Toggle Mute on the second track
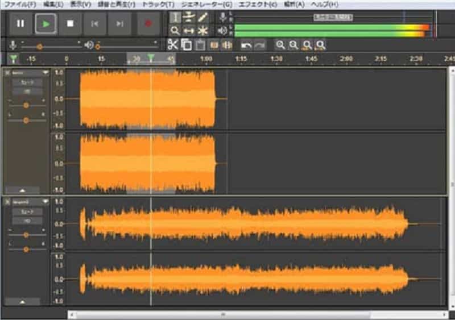Viewport: 455px width, 320px height. coord(27,211)
